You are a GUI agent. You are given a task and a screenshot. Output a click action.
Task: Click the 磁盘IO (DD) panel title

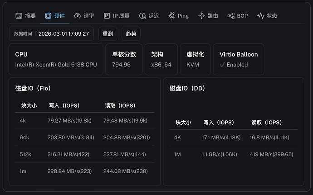point(187,88)
